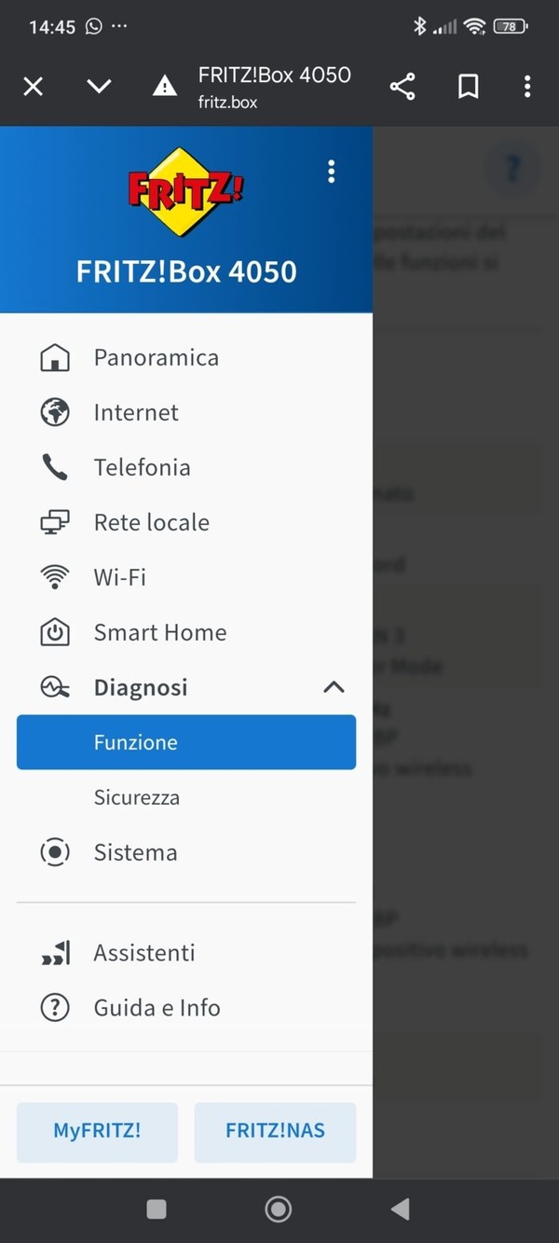Tap the Rete locale monitors icon
The height and width of the screenshot is (1243, 559).
tap(55, 523)
